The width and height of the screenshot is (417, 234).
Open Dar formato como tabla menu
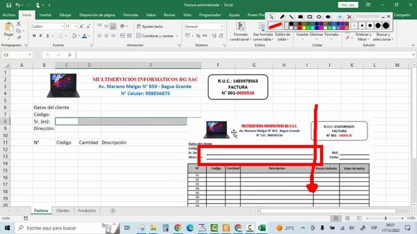(x=263, y=32)
